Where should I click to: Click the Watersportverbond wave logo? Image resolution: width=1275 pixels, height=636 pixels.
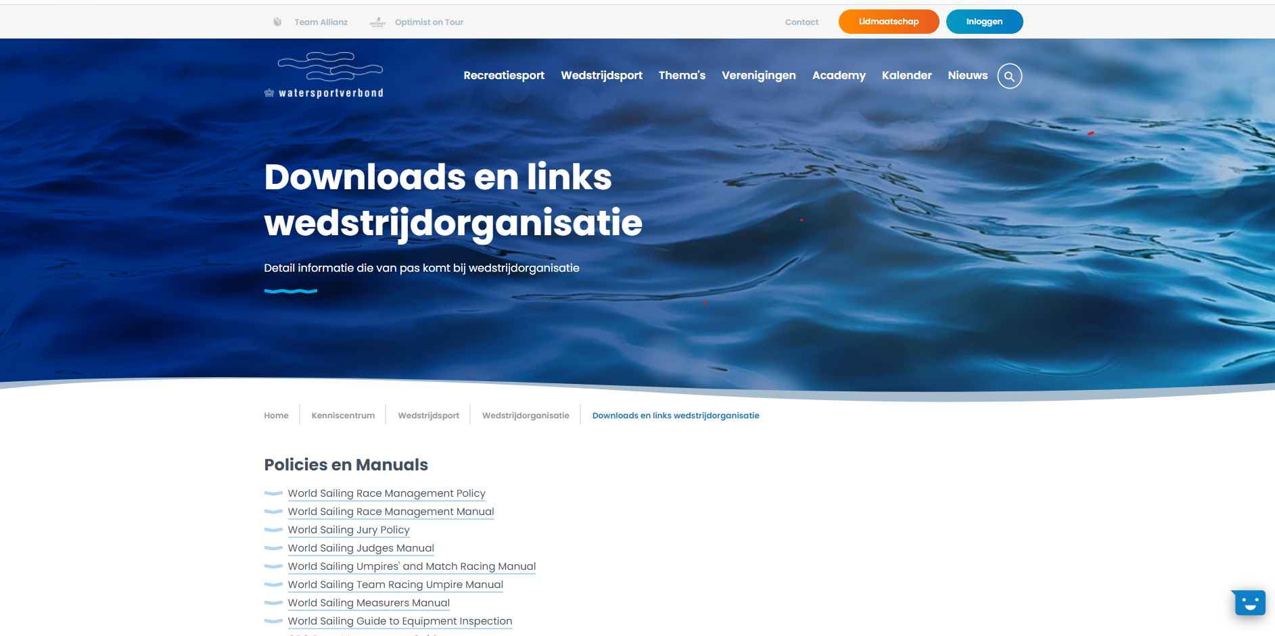point(330,68)
